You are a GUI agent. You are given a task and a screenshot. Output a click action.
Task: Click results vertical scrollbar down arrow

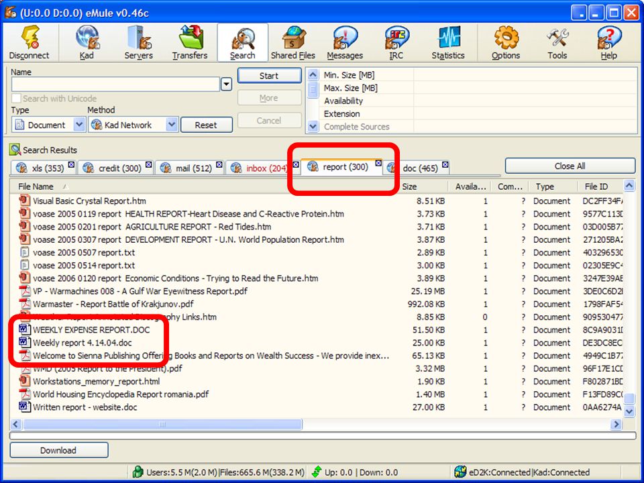[629, 411]
